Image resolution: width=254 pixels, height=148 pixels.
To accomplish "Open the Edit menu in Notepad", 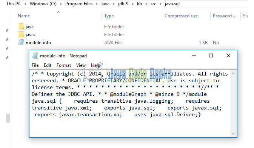I will [48, 65].
